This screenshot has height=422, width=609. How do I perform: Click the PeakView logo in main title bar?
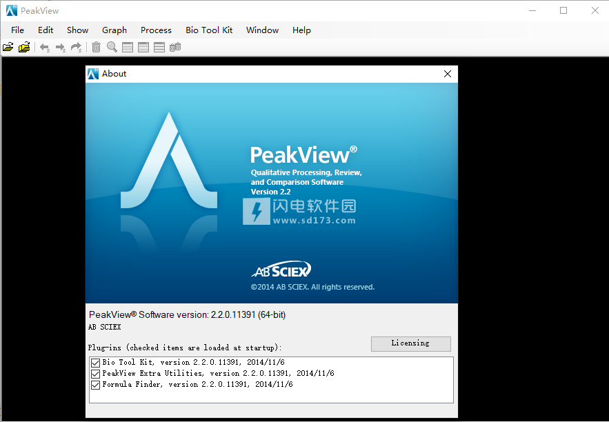click(12, 10)
